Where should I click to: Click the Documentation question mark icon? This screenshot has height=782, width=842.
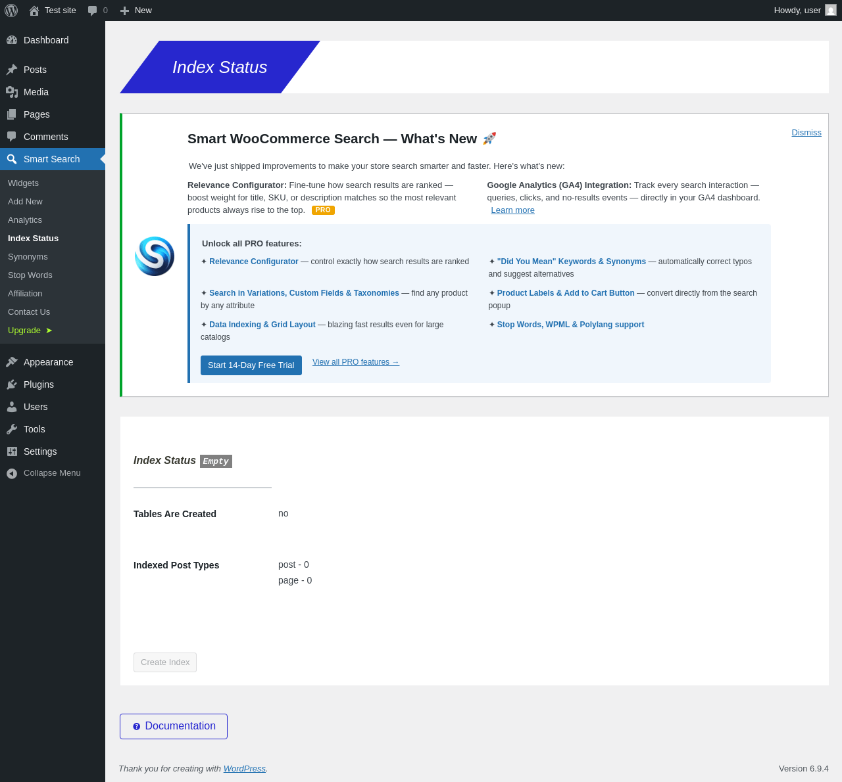pos(137,726)
